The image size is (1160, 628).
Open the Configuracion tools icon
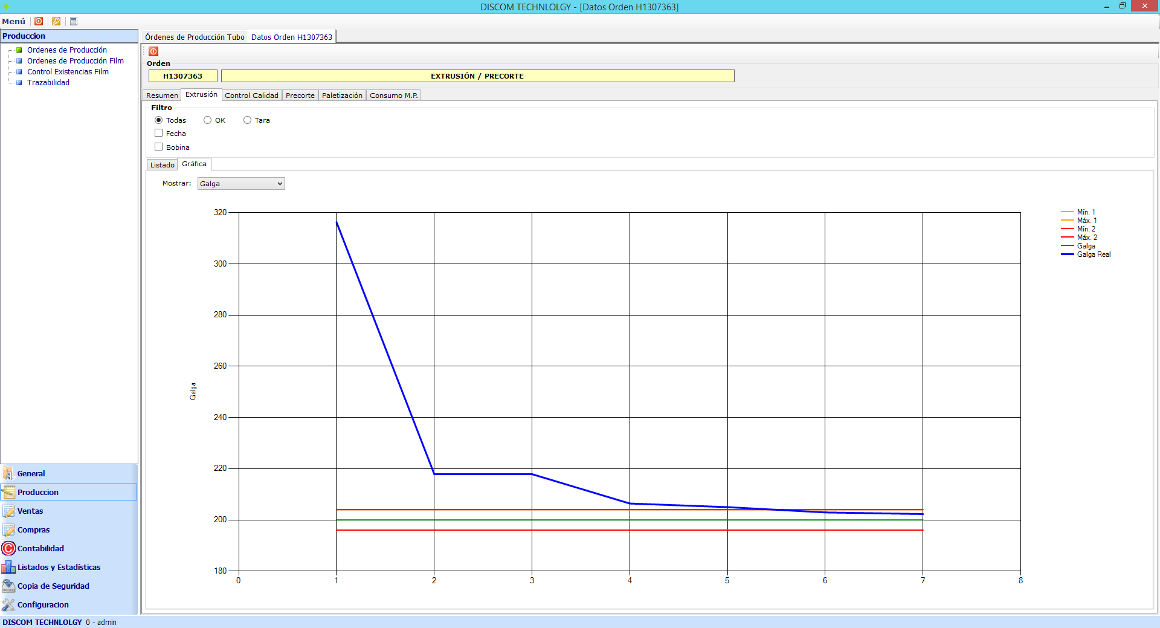pos(8,604)
